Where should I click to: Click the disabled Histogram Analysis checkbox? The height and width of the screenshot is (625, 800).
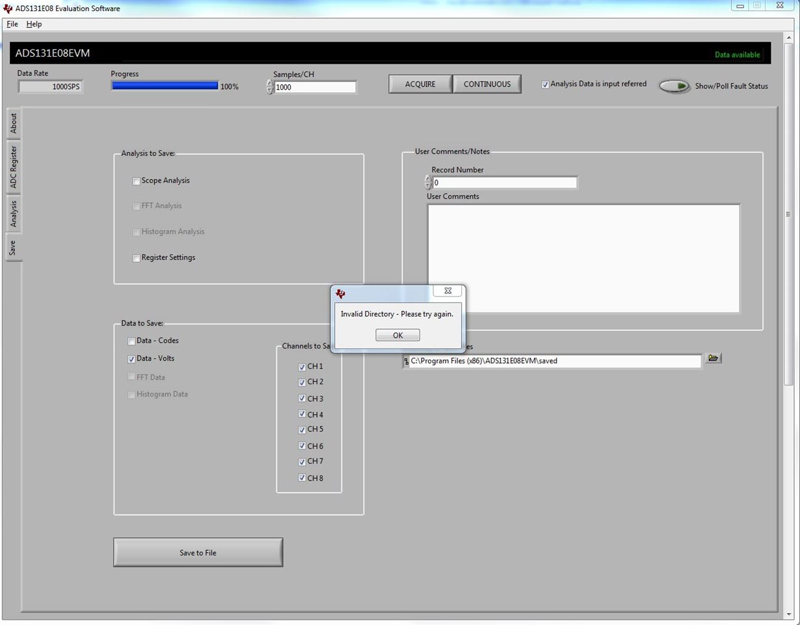pos(136,232)
